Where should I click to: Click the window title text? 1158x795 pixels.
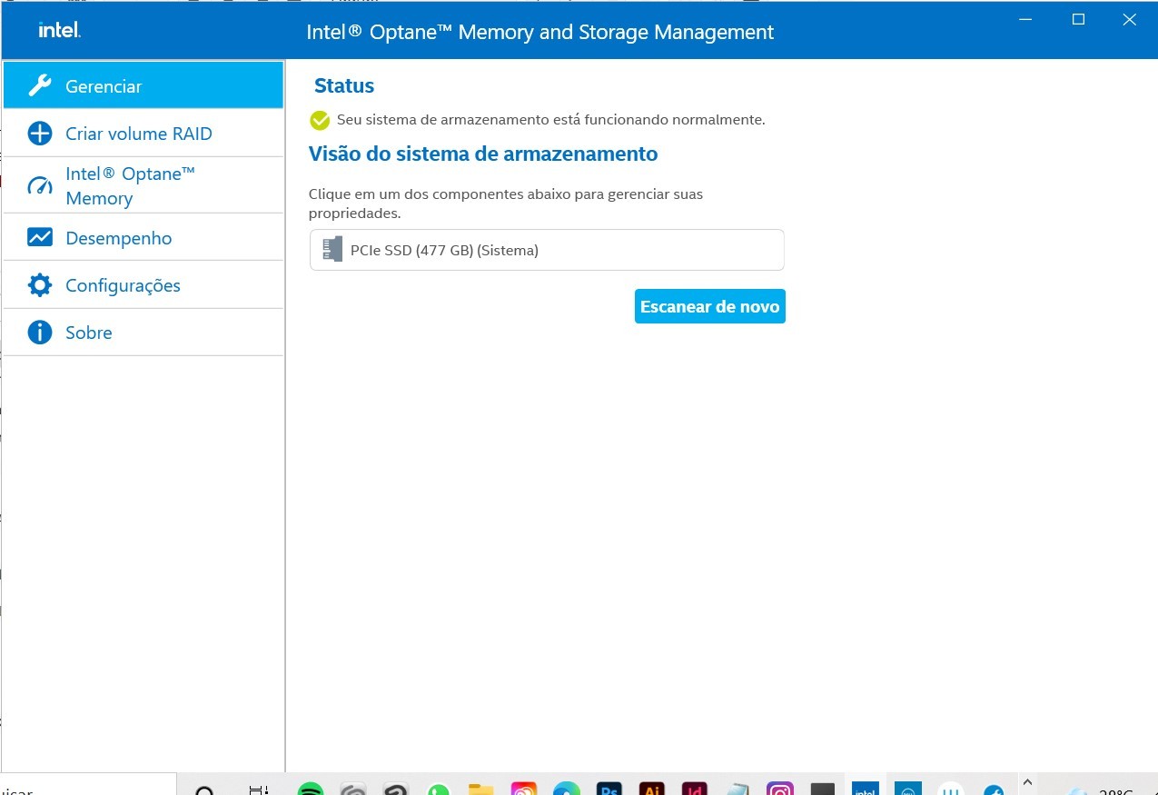coord(539,33)
